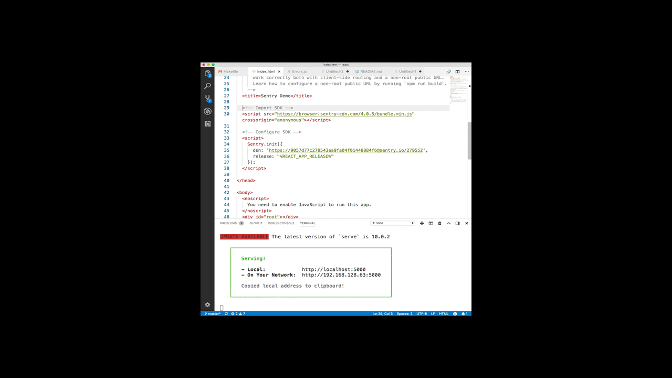The image size is (672, 378).
Task: Open the sentry.io DSN link
Action: click(346, 150)
